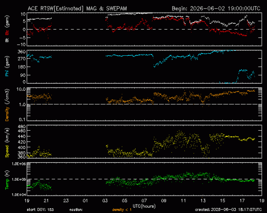
Task: Click the "5" tick on the Bt Bz axis
Action: pyautogui.click(x=24, y=21)
